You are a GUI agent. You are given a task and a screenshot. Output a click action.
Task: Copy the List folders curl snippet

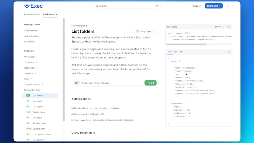pyautogui.click(x=228, y=27)
